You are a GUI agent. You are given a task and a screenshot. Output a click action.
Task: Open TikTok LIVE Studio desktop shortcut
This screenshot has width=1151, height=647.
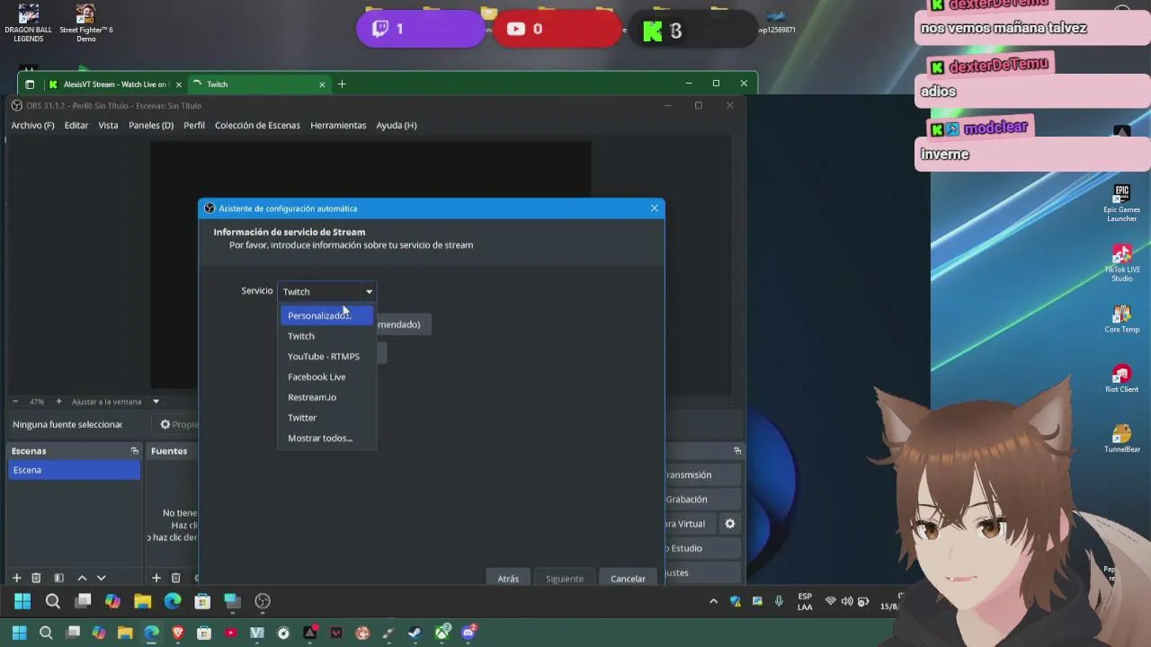click(x=1121, y=263)
